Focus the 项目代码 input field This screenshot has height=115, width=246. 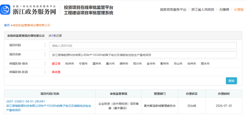click(x=143, y=46)
